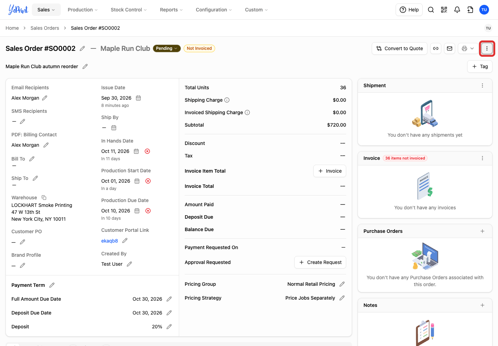Image resolution: width=498 pixels, height=346 pixels.
Task: Expand the print options dropdown
Action: [472, 48]
